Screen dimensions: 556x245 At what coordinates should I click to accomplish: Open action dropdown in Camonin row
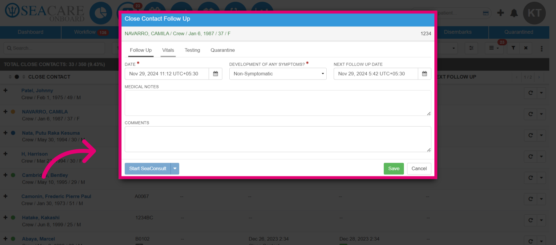pyautogui.click(x=541, y=199)
